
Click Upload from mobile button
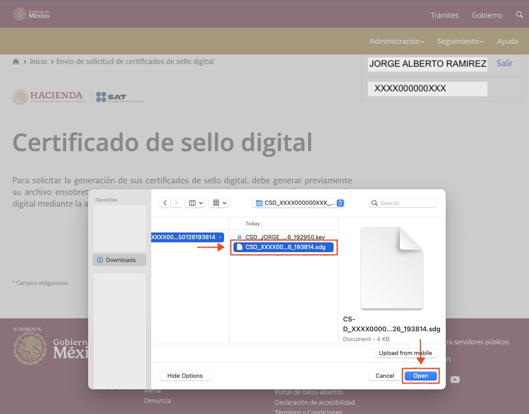coord(406,353)
